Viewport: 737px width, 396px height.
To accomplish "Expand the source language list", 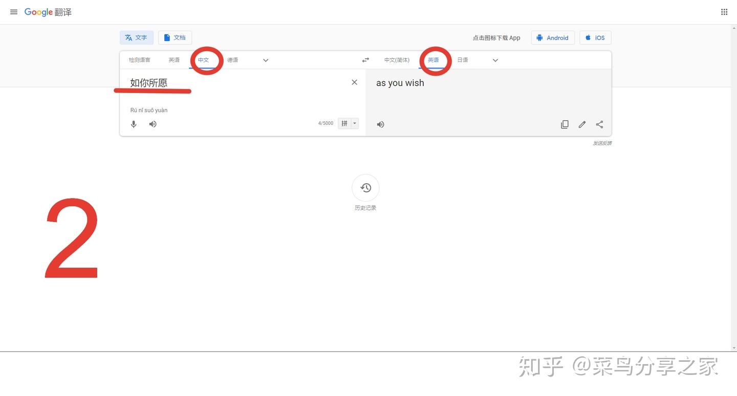I will tap(266, 60).
